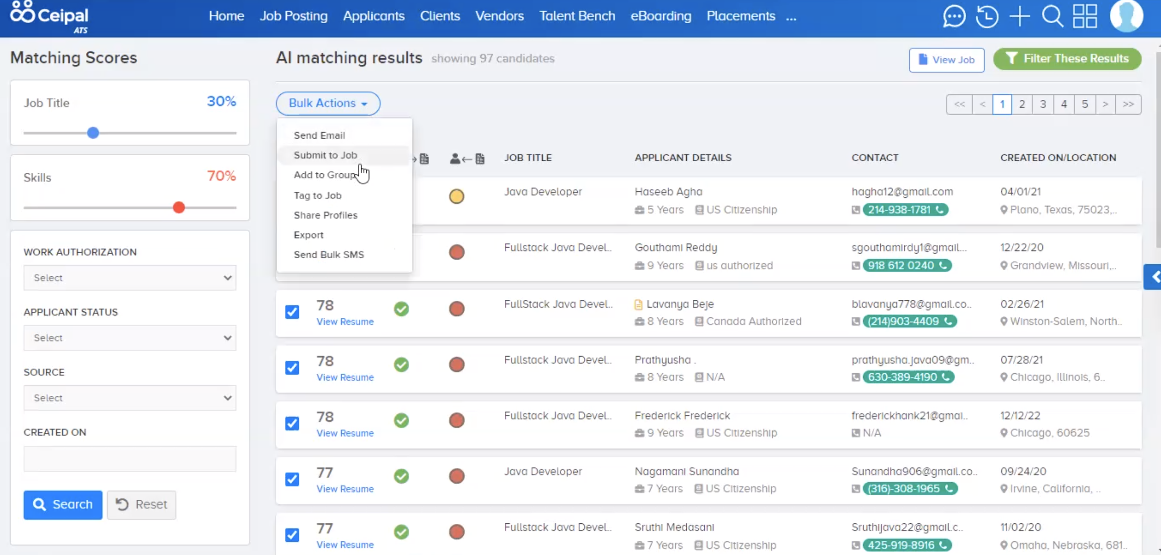1161x555 pixels.
Task: Click the Created On date field
Action: pos(130,459)
